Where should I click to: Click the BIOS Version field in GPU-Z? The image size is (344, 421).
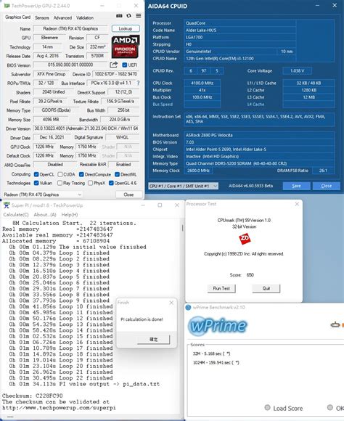pos(70,65)
